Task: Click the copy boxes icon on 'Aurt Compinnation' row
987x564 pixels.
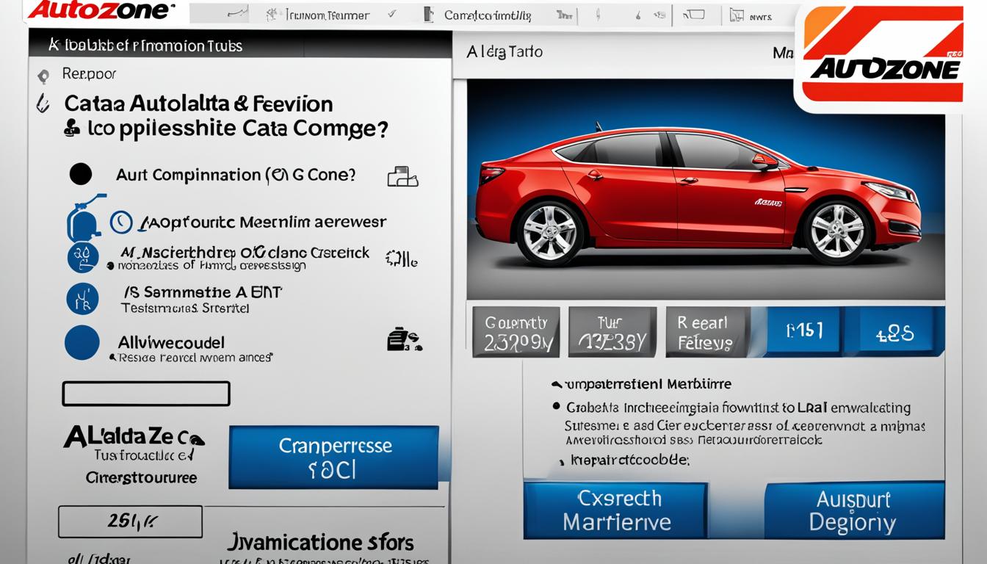Action: [402, 176]
